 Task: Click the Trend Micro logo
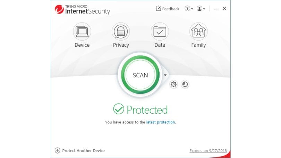pos(59,9)
